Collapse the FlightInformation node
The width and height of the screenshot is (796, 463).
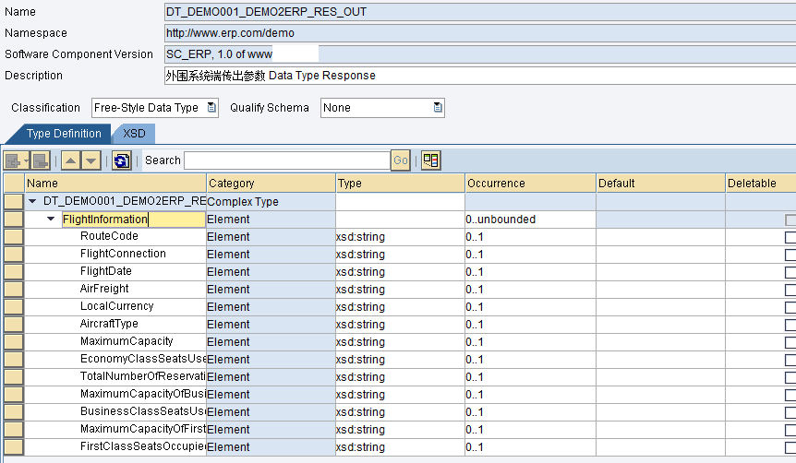click(x=51, y=220)
